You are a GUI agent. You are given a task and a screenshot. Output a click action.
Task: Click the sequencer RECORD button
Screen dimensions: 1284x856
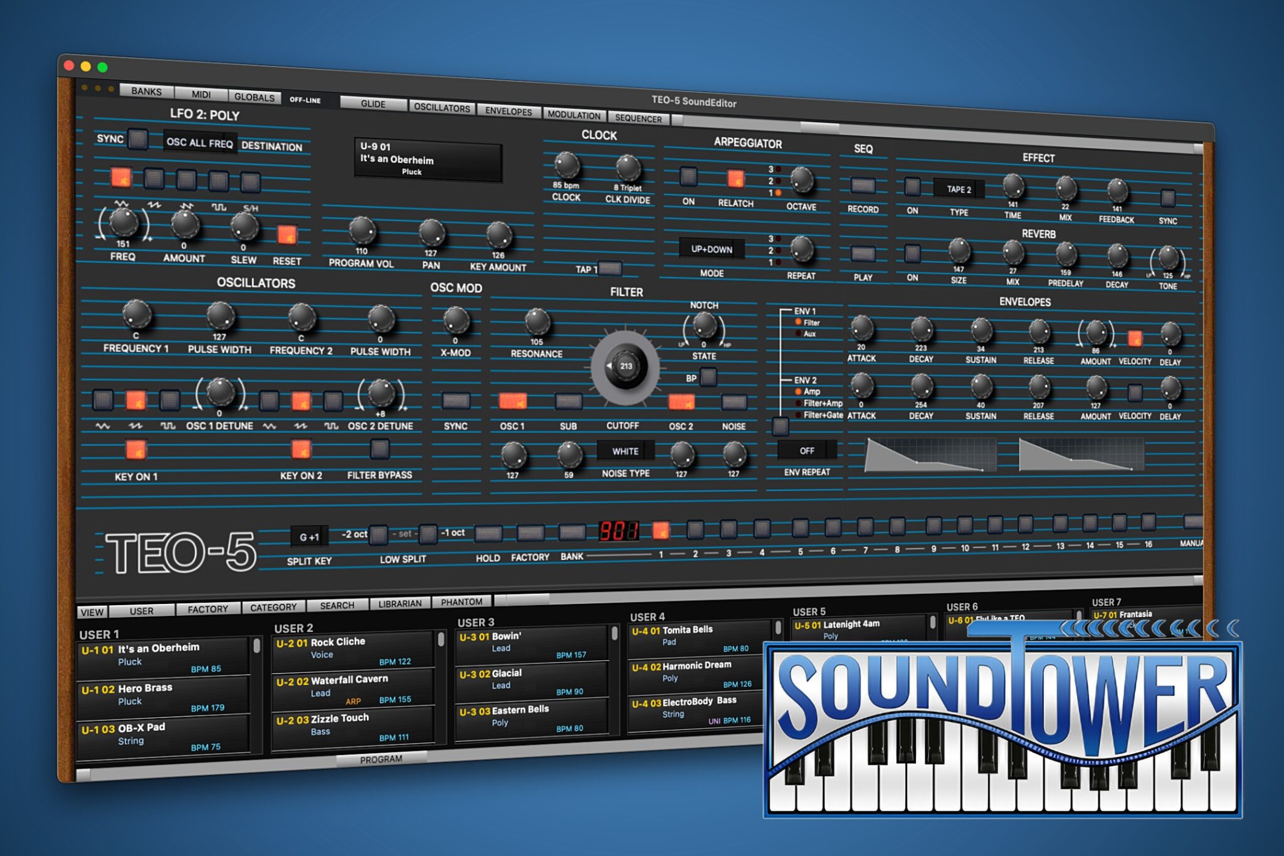[863, 186]
